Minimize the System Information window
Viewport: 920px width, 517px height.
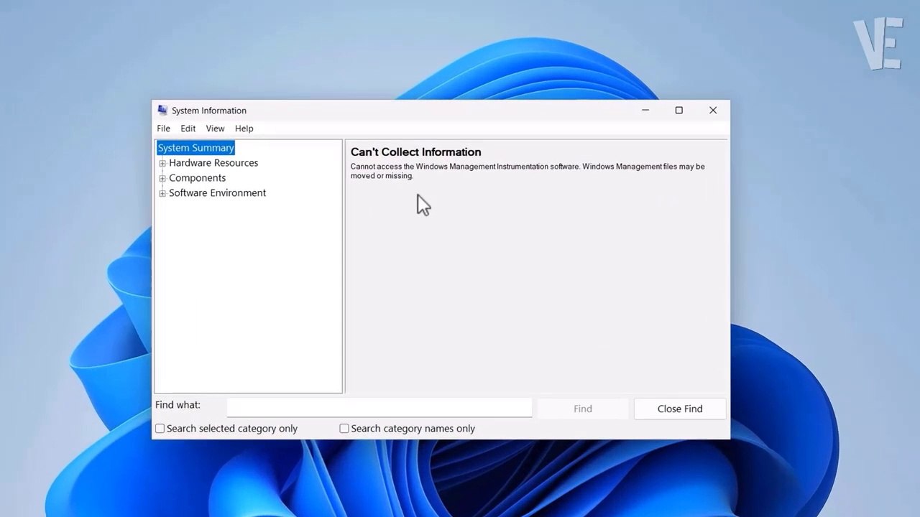click(x=645, y=110)
